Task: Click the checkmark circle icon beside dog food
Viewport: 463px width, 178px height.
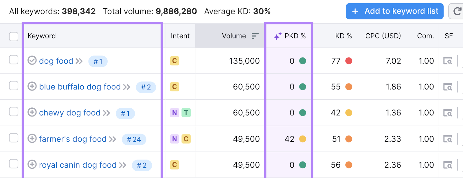Action: pyautogui.click(x=32, y=60)
